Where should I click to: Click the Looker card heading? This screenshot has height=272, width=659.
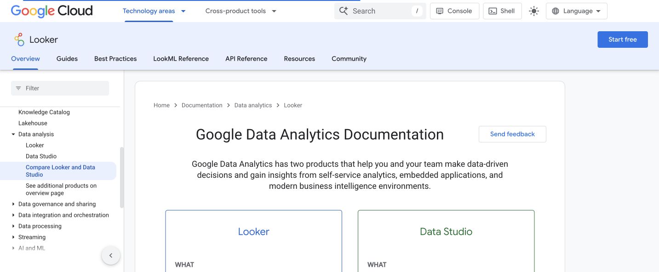pos(253,232)
